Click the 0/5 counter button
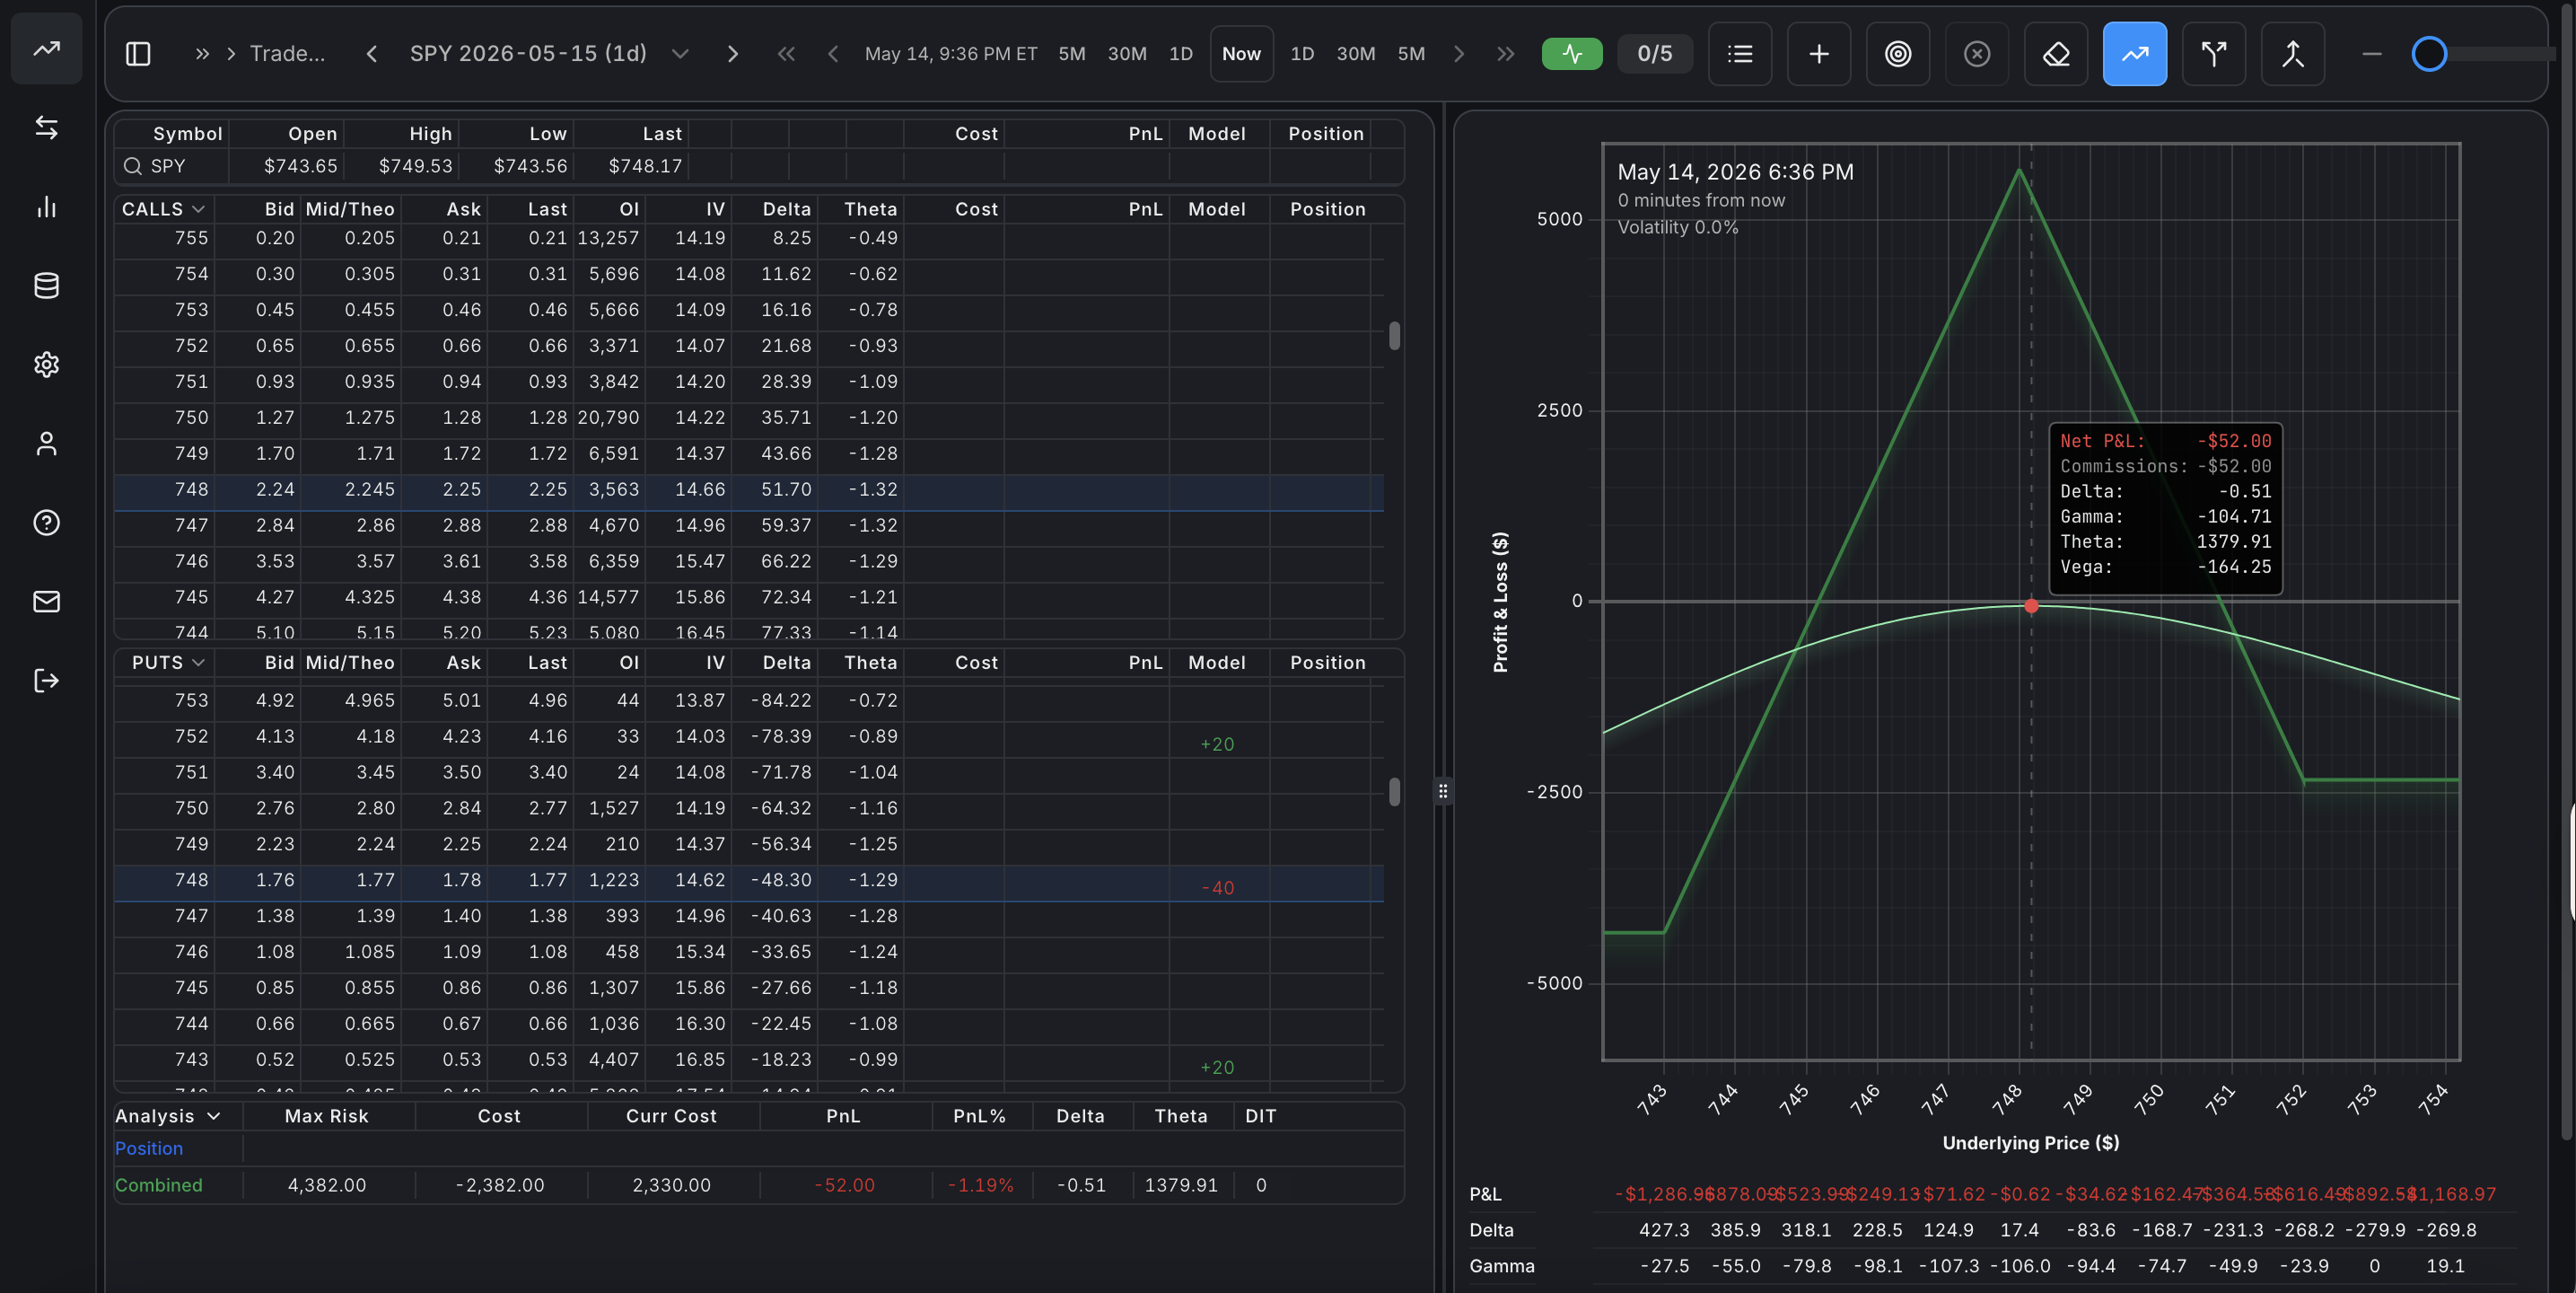 pyautogui.click(x=1654, y=54)
